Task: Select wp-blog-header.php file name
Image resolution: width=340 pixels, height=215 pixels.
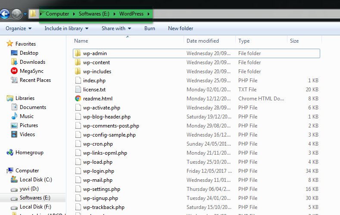Action: tap(107, 117)
